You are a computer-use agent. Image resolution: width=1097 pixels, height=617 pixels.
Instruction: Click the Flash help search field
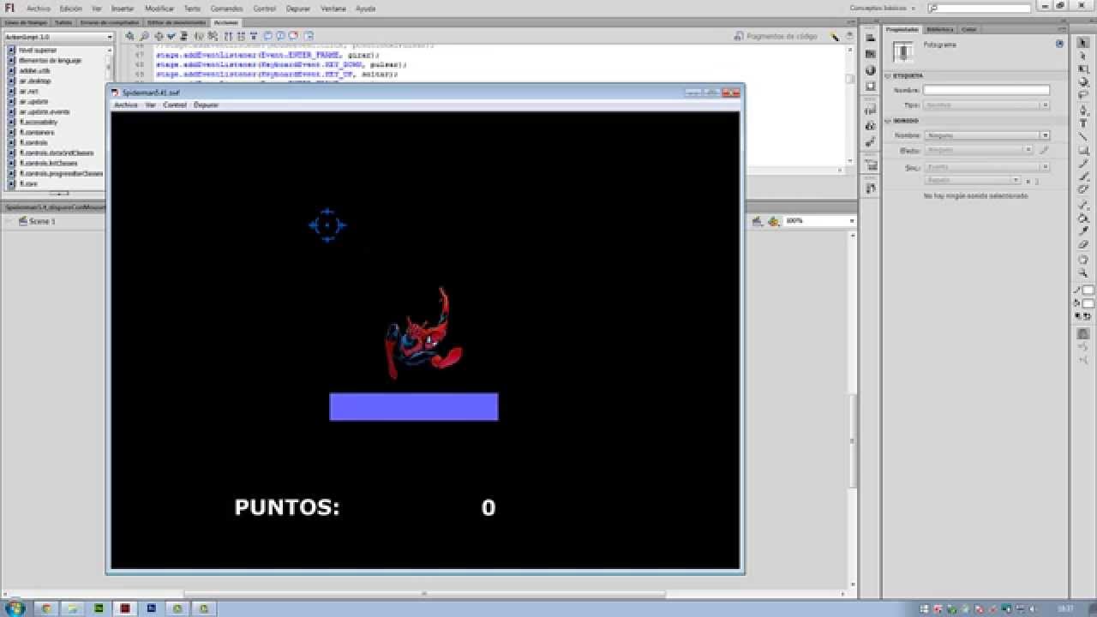pyautogui.click(x=981, y=8)
